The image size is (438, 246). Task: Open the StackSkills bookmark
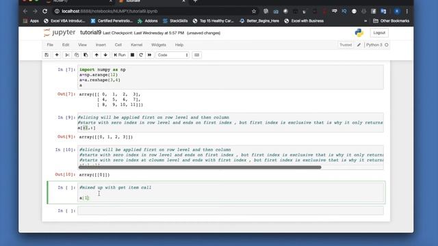[x=175, y=21]
